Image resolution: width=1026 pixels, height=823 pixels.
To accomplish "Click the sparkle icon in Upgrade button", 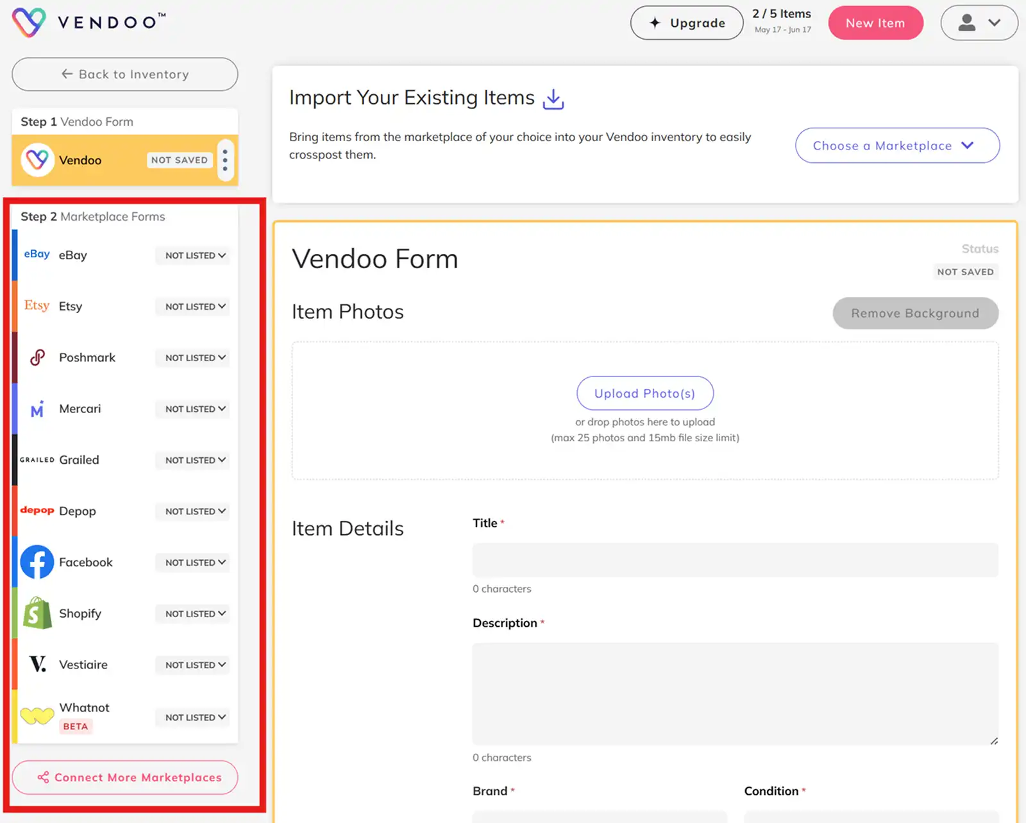I will [655, 23].
